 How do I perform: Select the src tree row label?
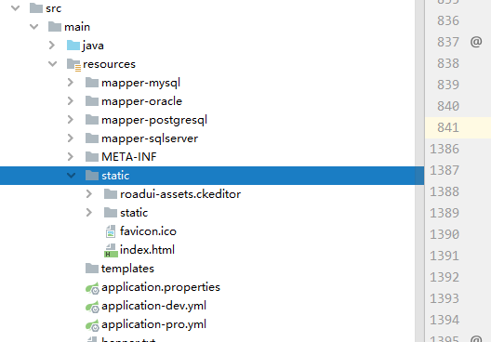(54, 8)
